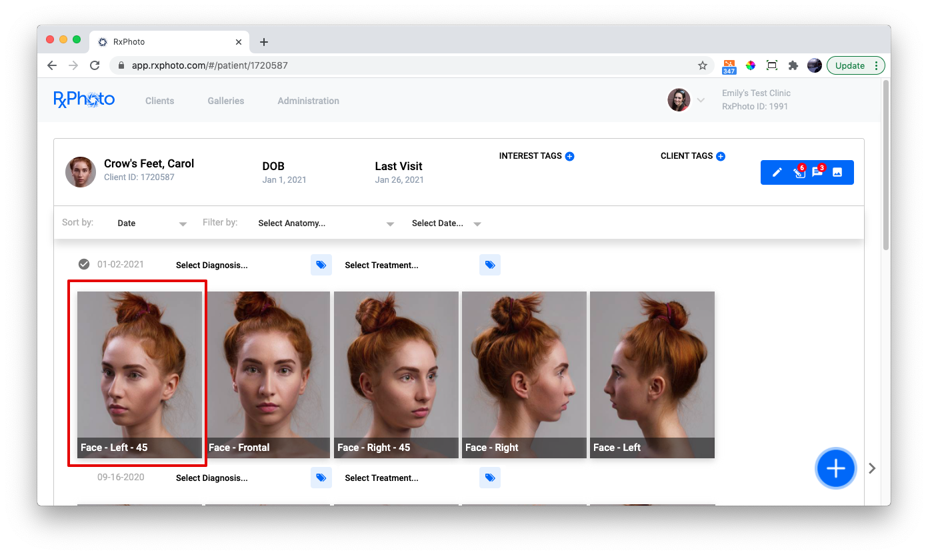Click the screen capture extension icon
The height and width of the screenshot is (555, 928).
(x=772, y=65)
